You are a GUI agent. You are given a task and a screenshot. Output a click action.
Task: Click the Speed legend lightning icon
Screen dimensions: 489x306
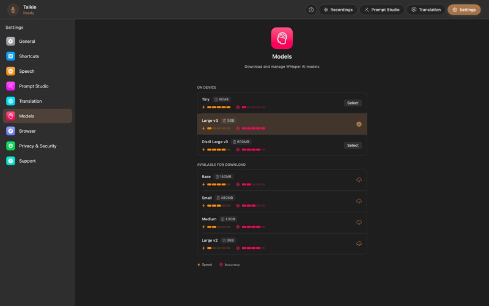(199, 264)
